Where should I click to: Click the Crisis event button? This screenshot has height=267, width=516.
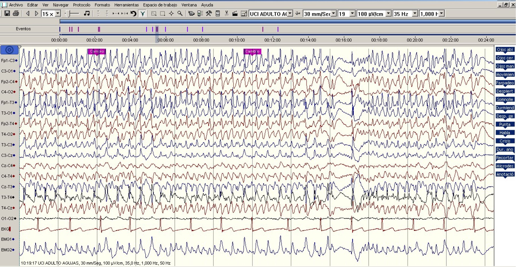click(x=505, y=141)
